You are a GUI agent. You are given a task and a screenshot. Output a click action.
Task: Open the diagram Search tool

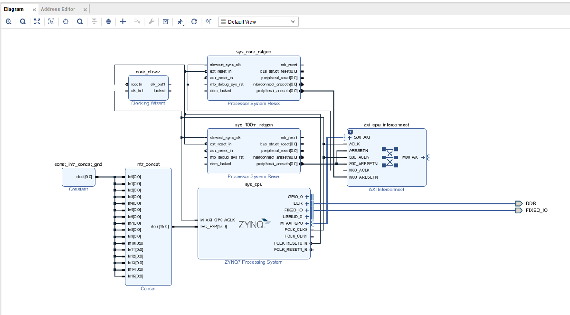point(80,21)
